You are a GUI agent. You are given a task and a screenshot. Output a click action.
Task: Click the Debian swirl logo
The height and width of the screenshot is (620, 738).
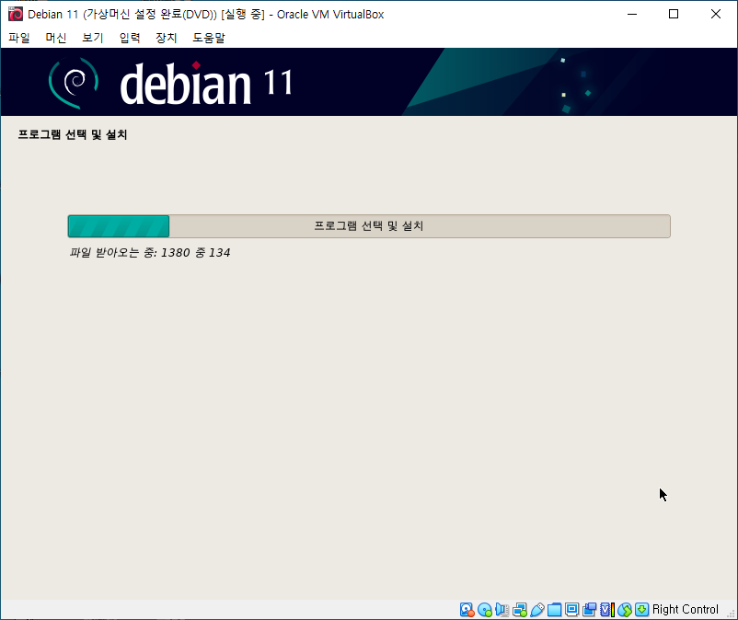click(x=74, y=83)
